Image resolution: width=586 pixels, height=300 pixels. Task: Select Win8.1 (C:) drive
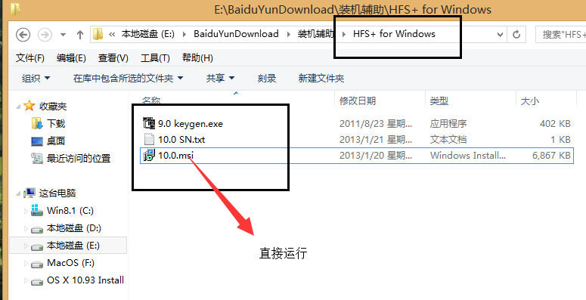70,211
